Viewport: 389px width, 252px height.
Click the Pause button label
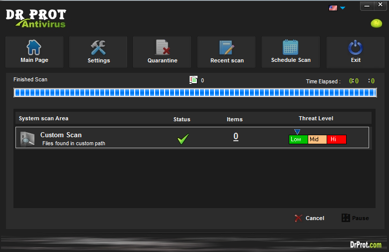point(361,218)
